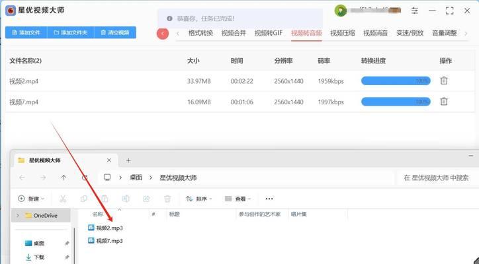Add a new Explorer tab with plus
Screen dimensions: 479x264
tap(128, 160)
